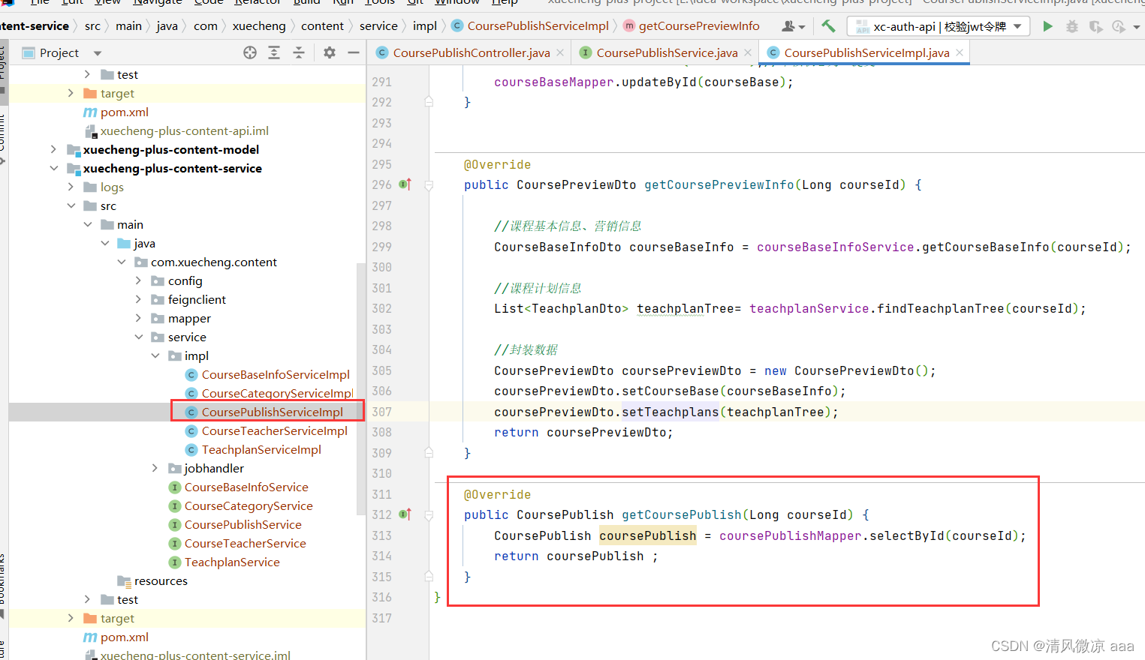This screenshot has height=660, width=1145.
Task: Open more run actions dropdown arrow at toolbar end
Action: tap(1136, 27)
